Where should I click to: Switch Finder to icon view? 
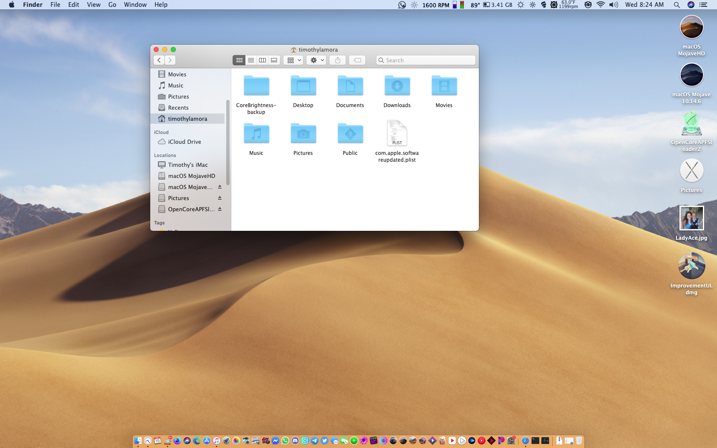[239, 60]
